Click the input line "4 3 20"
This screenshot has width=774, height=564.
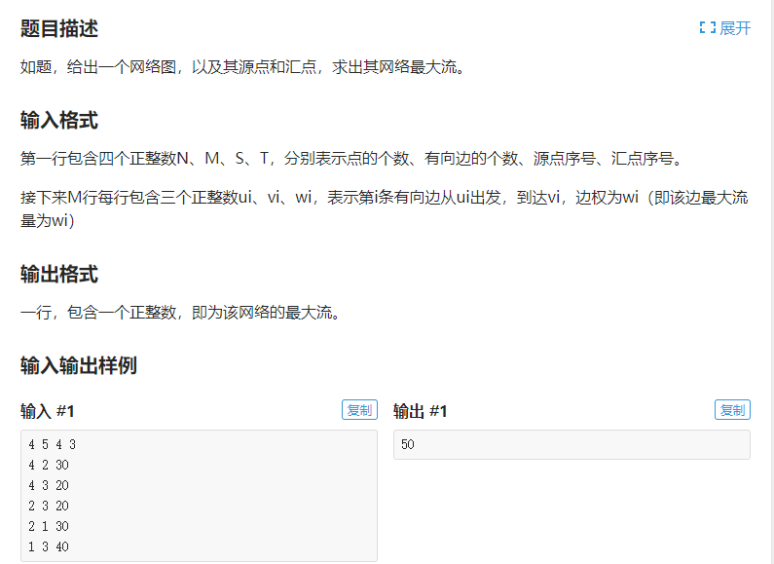49,485
